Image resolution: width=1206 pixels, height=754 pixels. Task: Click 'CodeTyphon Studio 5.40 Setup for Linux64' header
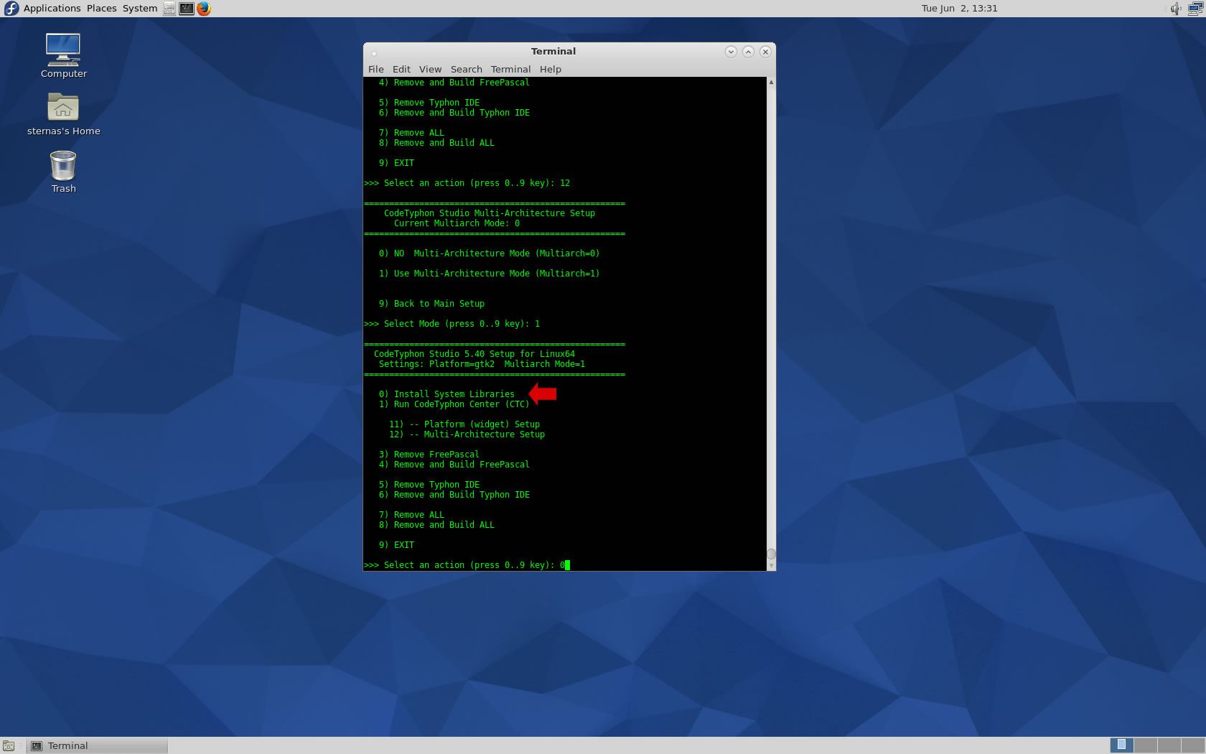[x=474, y=354]
